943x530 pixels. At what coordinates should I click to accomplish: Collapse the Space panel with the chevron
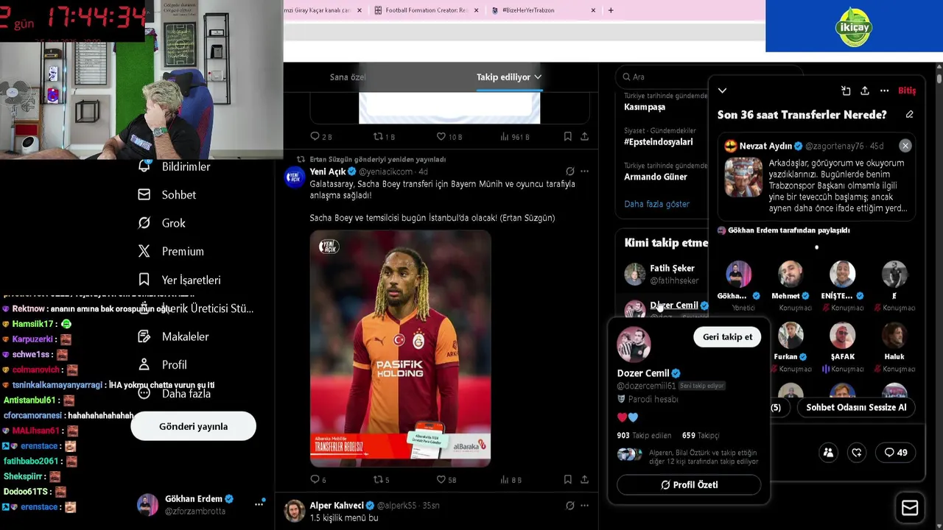[x=722, y=91]
